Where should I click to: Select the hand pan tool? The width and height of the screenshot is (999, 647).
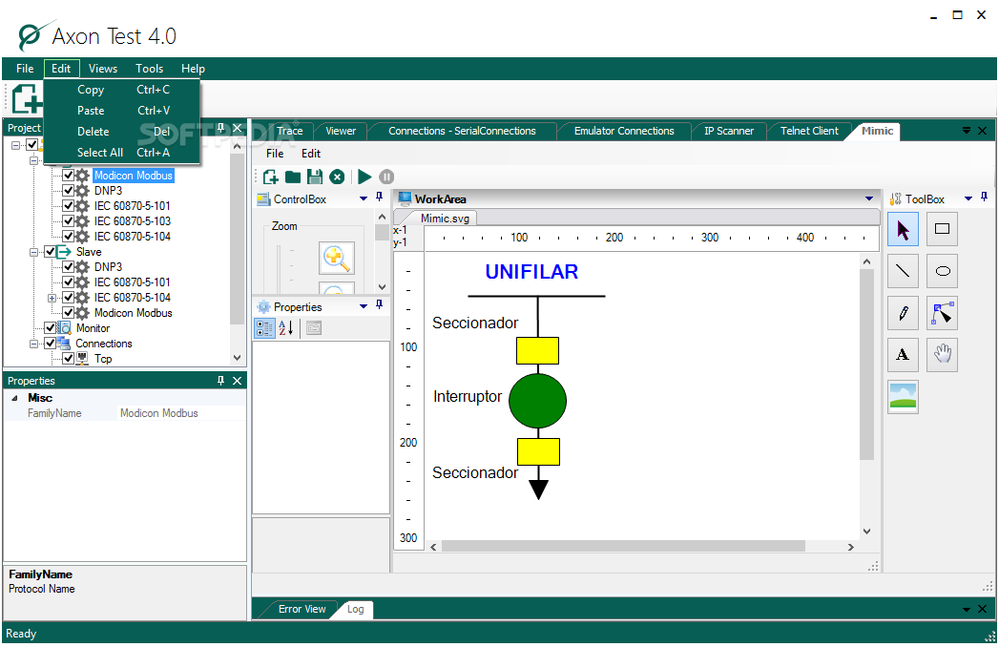pyautogui.click(x=942, y=354)
